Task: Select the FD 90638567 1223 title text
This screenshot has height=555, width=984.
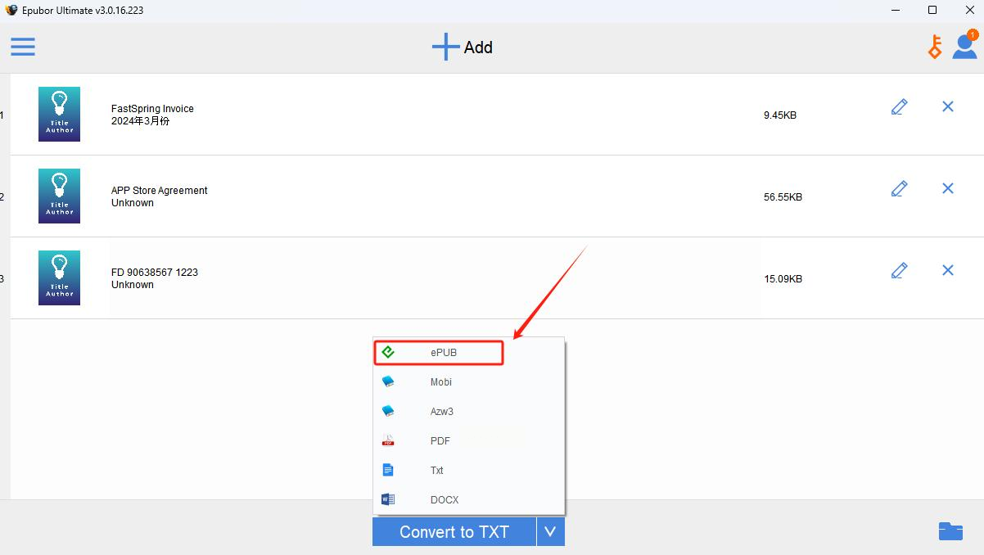Action: click(155, 273)
